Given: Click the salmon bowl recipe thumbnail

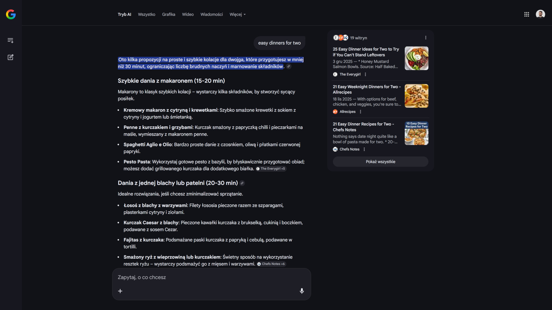Looking at the screenshot, I should (416, 58).
